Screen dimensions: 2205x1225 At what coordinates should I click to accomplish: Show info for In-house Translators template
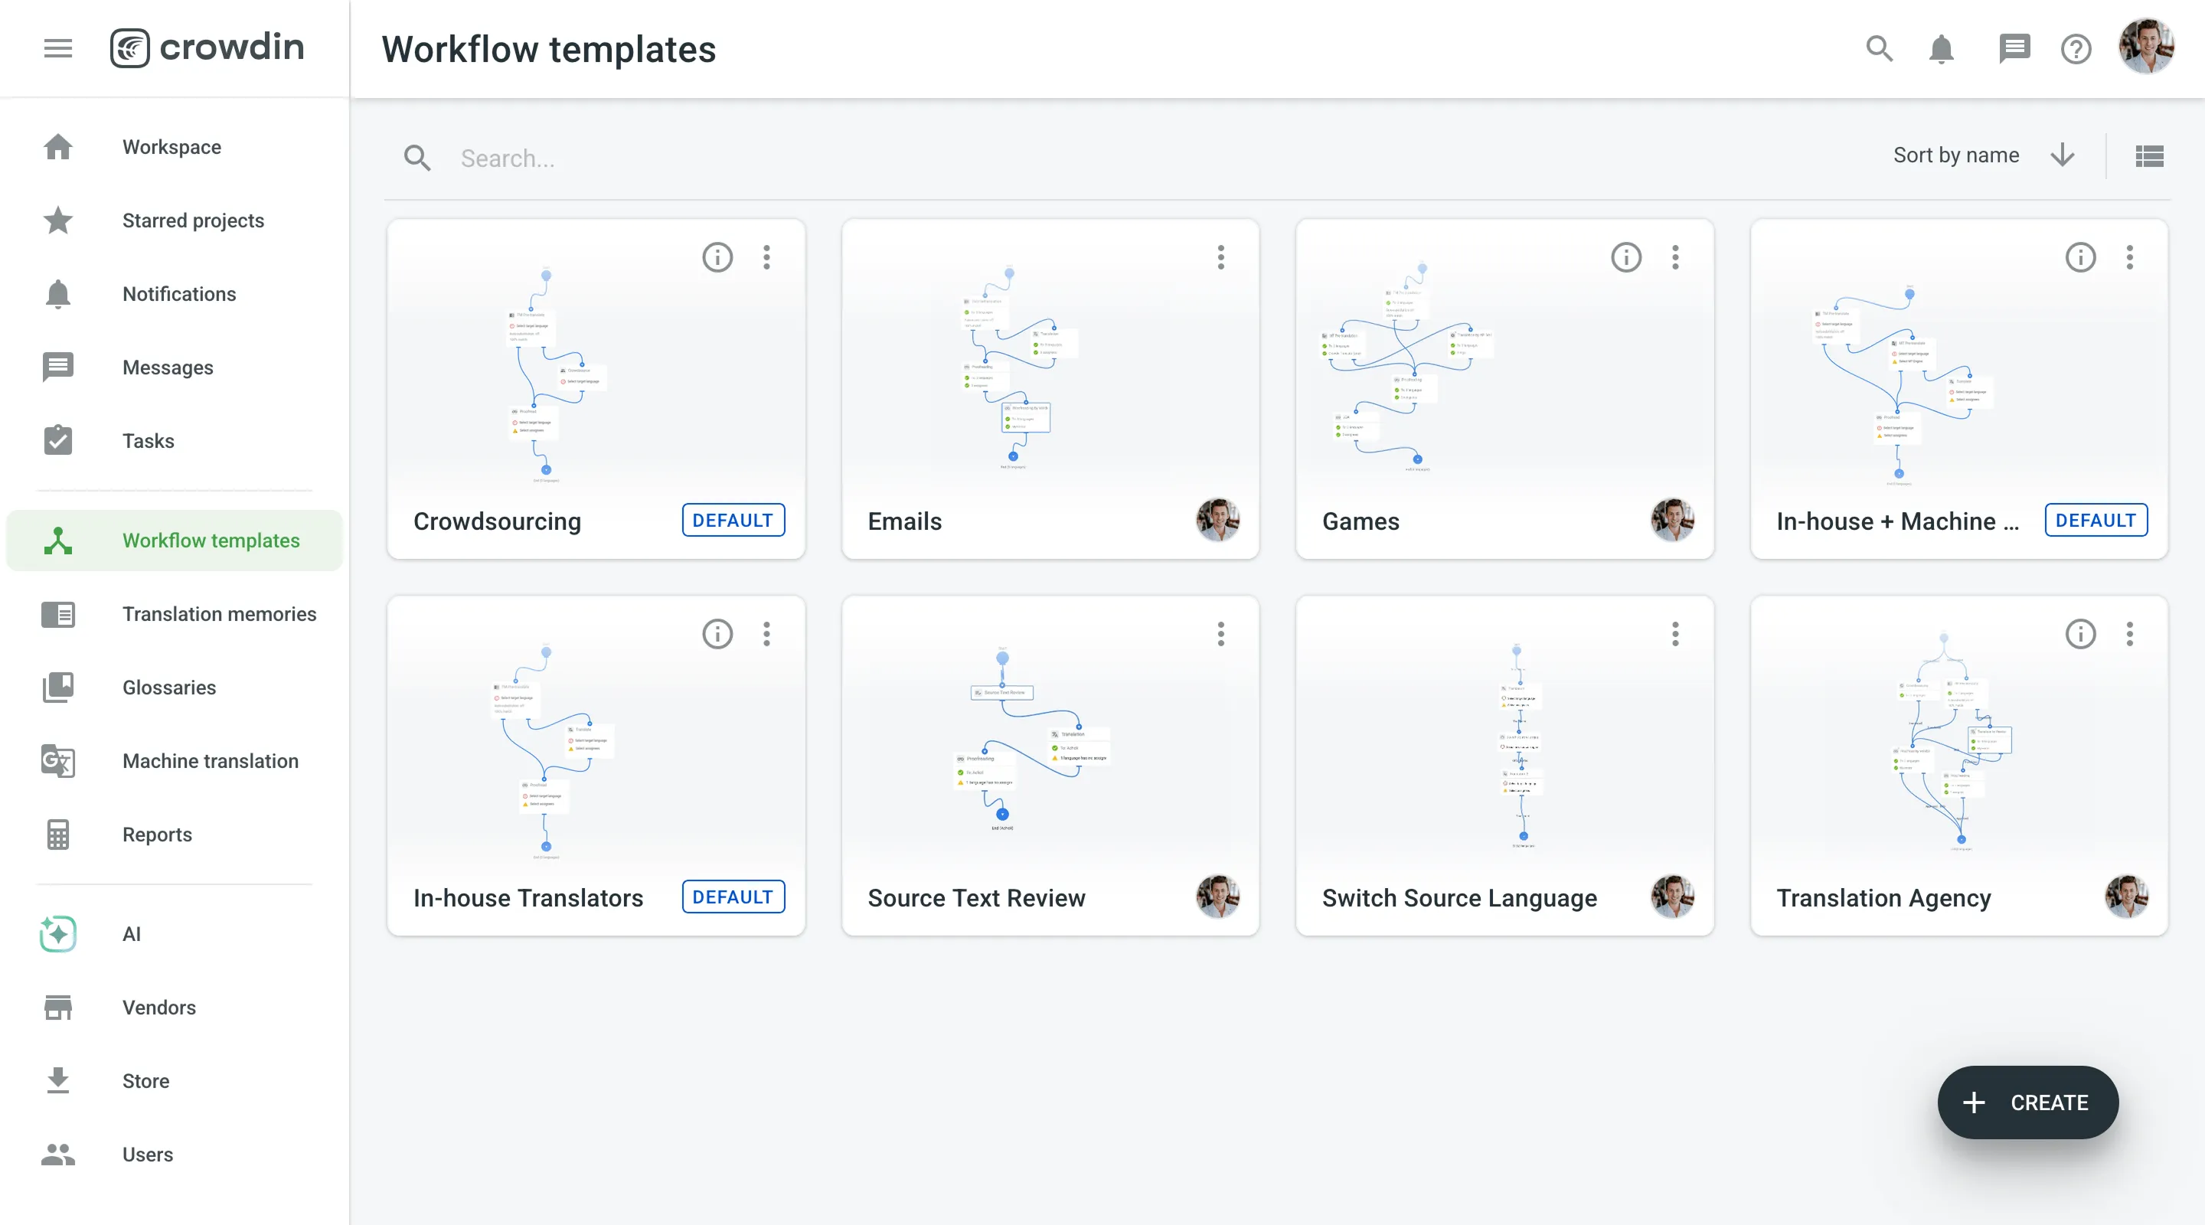click(717, 633)
